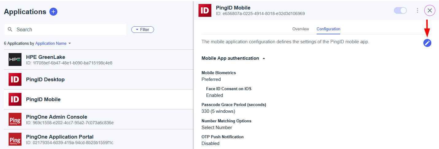
Task: Click the PingID Desktop app icon
Action: (x=15, y=79)
